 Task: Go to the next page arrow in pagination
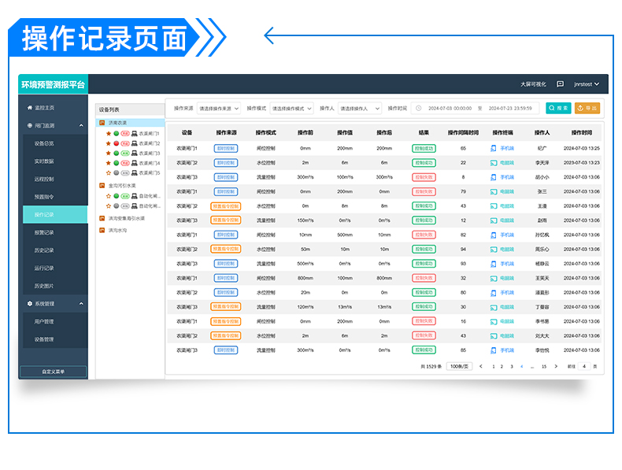[x=556, y=366]
